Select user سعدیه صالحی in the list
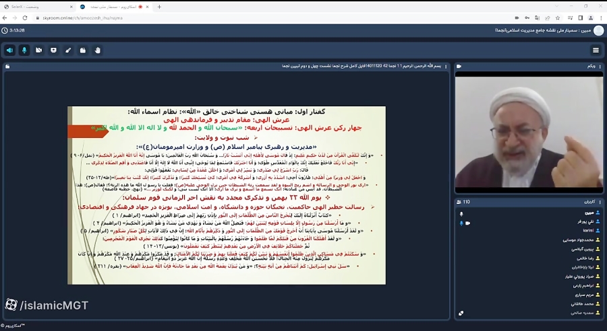 [583, 313]
